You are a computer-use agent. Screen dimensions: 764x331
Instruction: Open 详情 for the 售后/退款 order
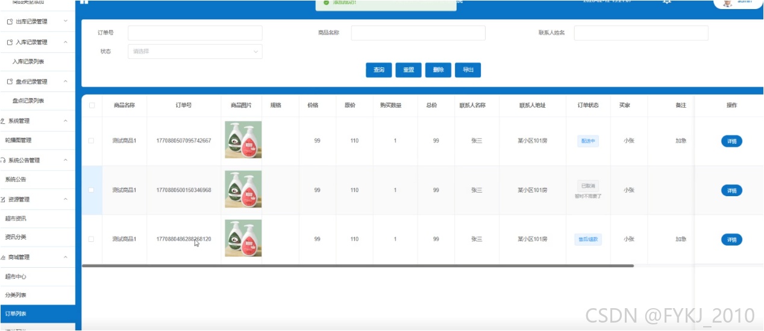point(731,240)
